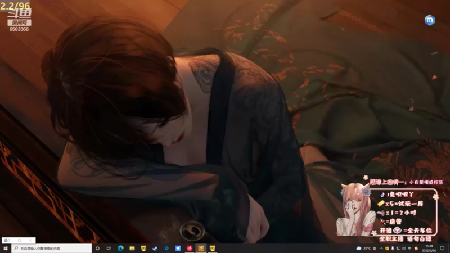450x253 pixels.
Task: Toggle the 中 input language indicator
Action: pyautogui.click(x=410, y=249)
